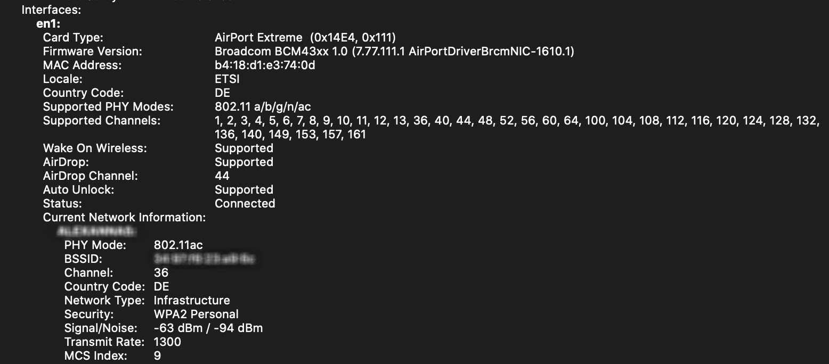Select the Locale value ETSI

pos(227,79)
